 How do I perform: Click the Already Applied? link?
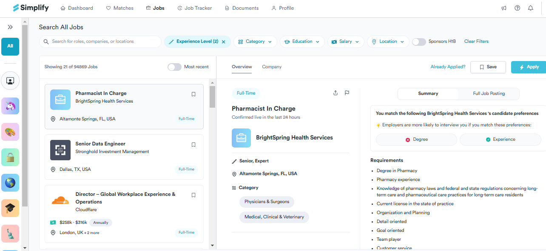pos(448,67)
